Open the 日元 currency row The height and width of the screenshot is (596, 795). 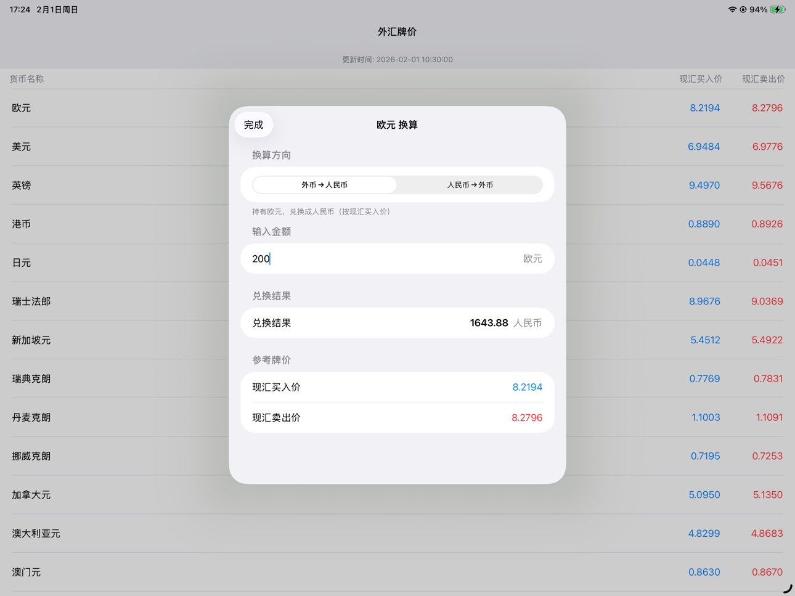397,263
